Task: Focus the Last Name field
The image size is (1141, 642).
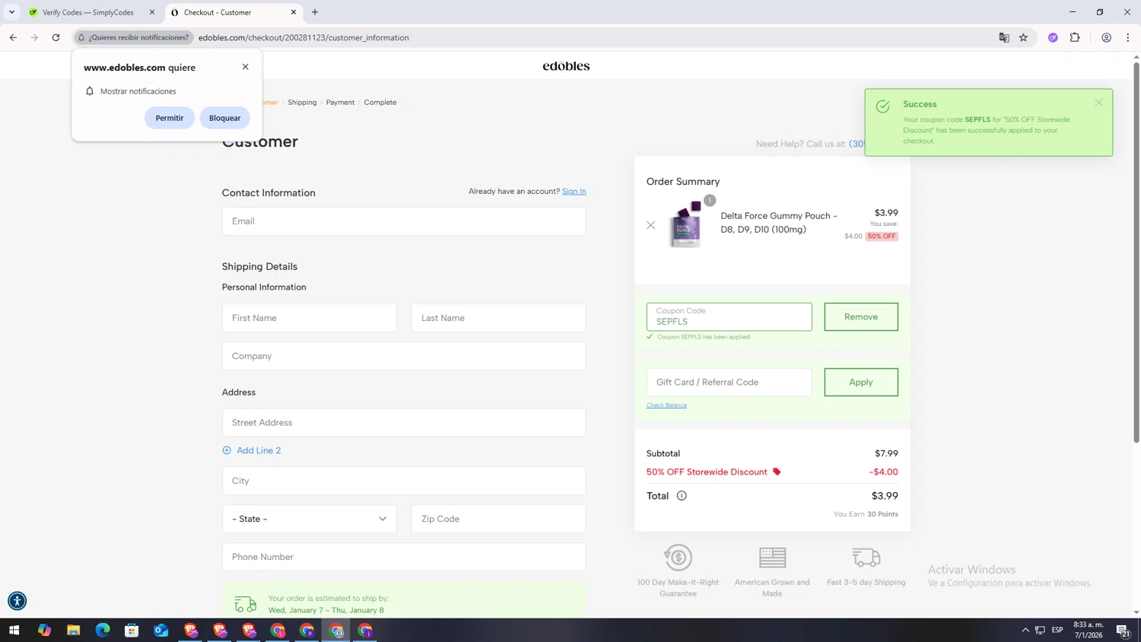Action: pos(498,318)
